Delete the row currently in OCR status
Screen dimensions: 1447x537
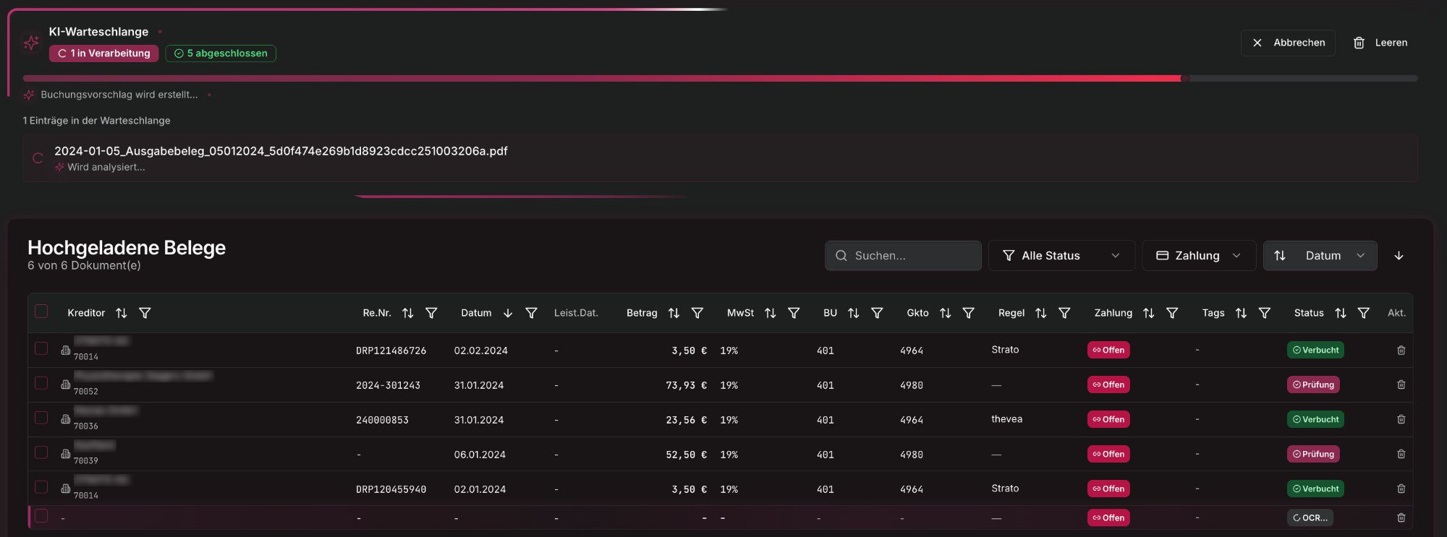[1401, 518]
